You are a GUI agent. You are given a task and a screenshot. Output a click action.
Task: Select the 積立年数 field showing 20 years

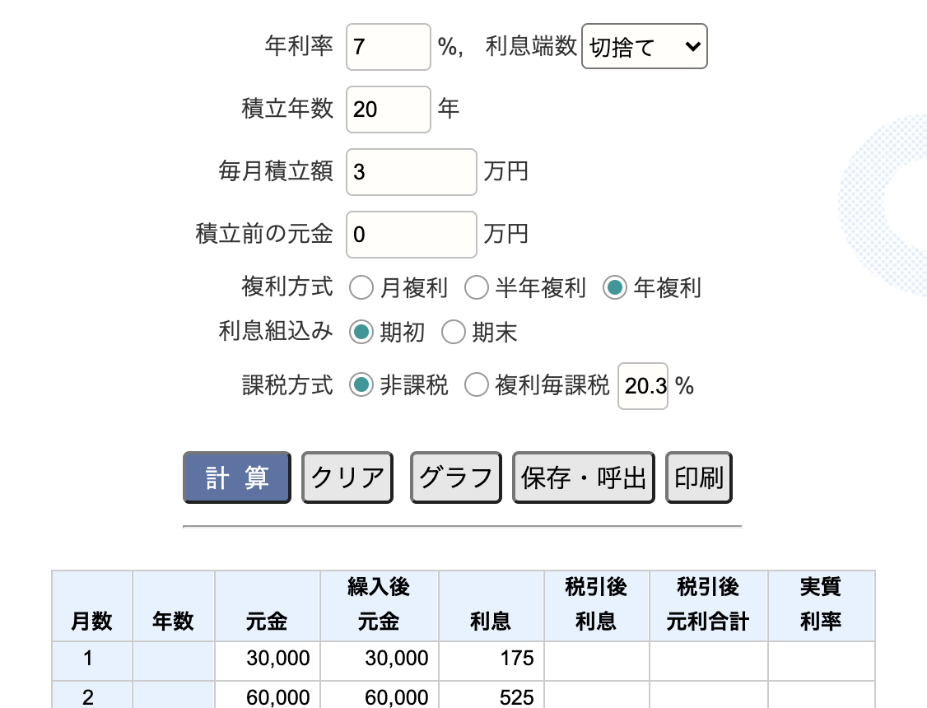coord(387,109)
